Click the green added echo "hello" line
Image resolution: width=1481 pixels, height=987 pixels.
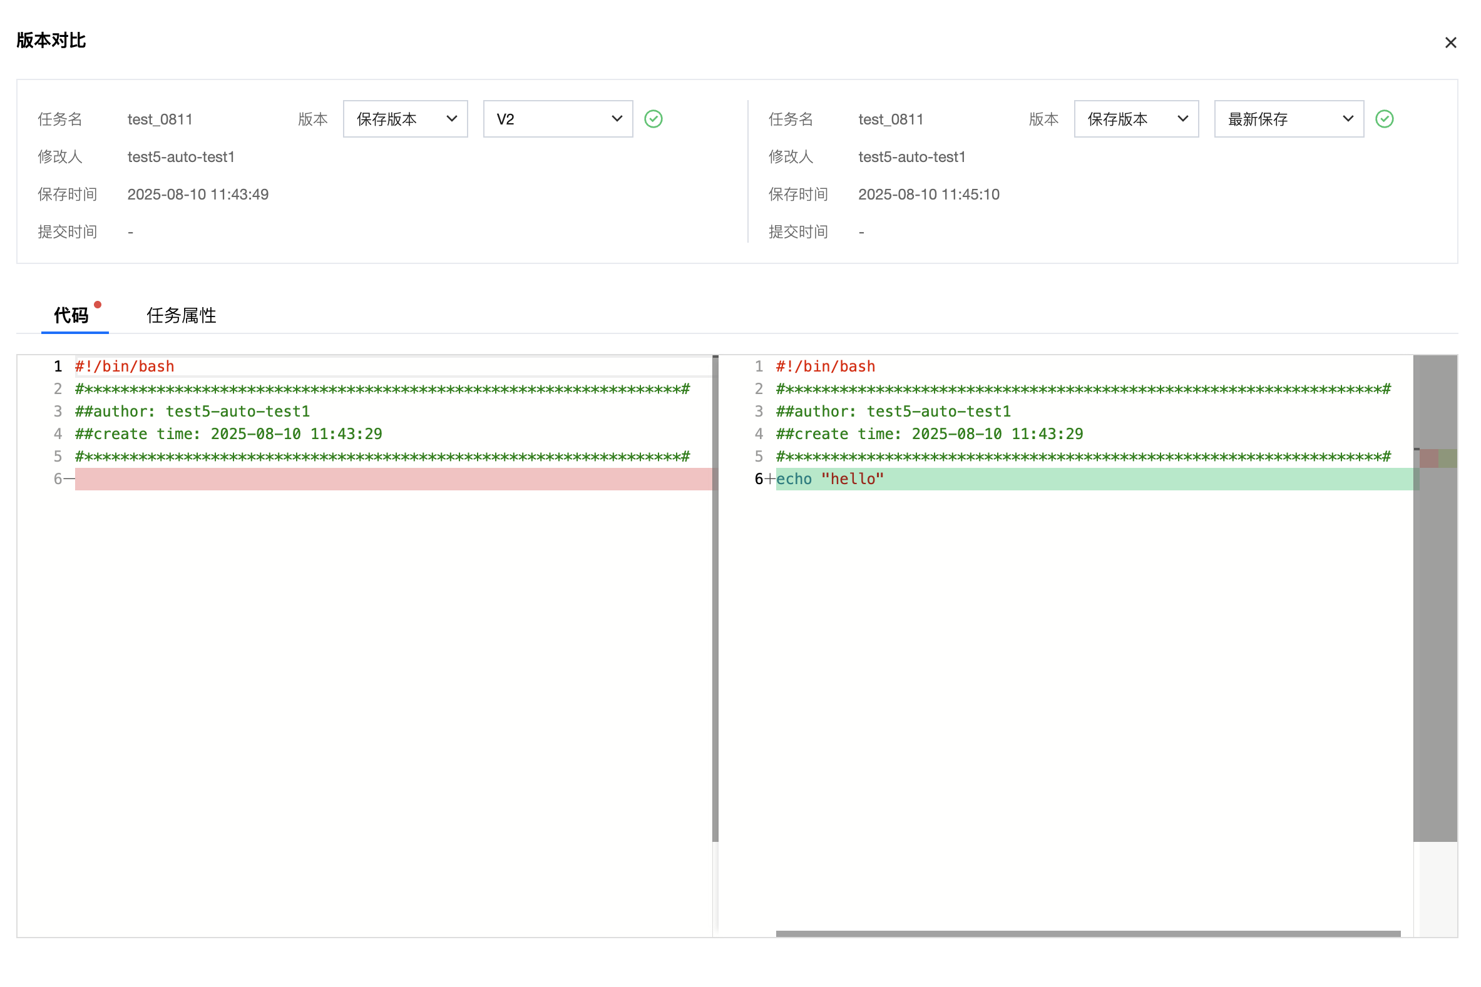(829, 479)
